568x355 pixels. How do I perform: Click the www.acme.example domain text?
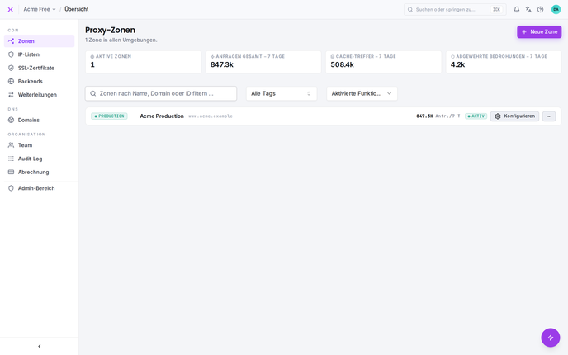pyautogui.click(x=211, y=116)
